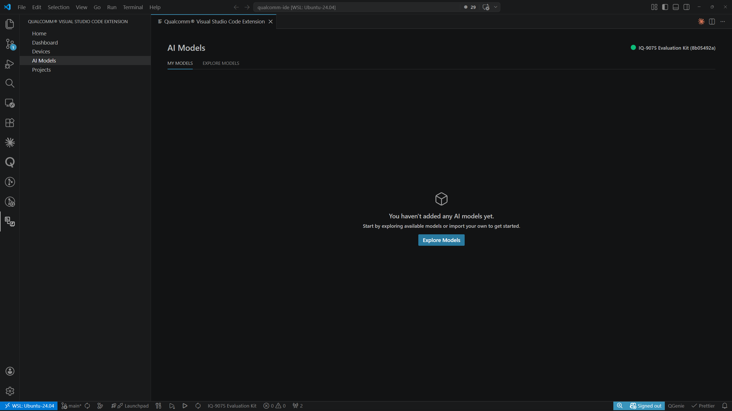Open the File menu

click(22, 7)
